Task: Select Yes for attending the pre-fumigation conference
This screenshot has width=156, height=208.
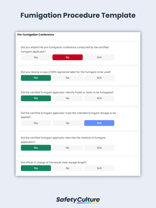Action: click(x=36, y=57)
